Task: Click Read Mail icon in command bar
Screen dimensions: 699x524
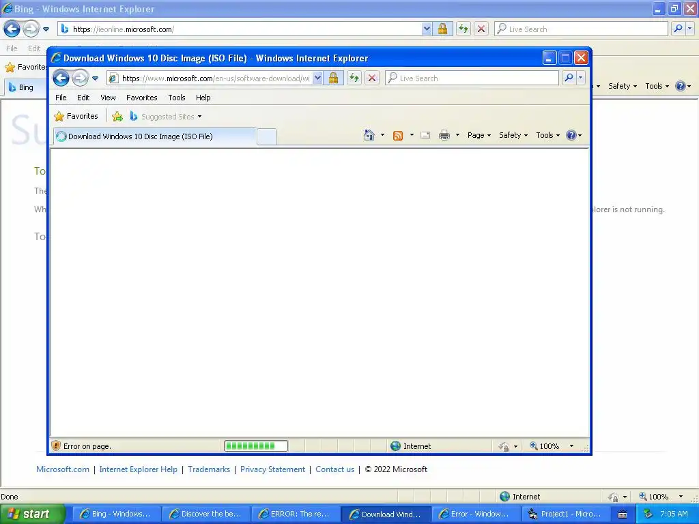Action: (425, 136)
